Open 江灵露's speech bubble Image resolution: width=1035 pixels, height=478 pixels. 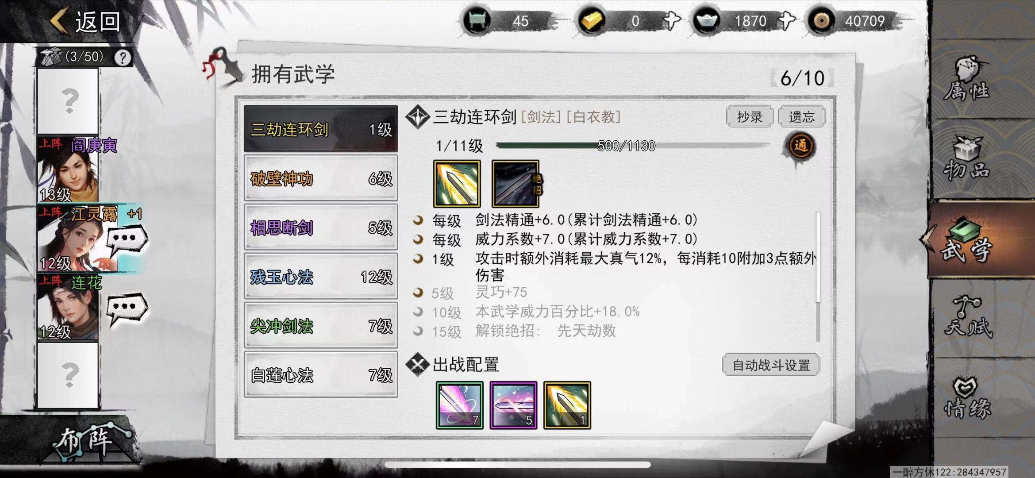click(127, 239)
